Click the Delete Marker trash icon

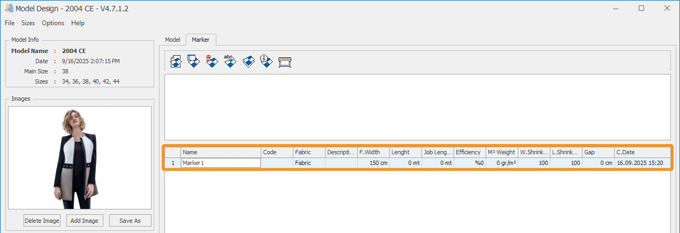click(211, 62)
